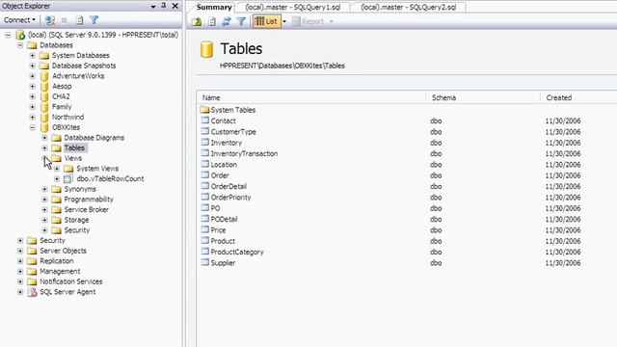Image resolution: width=617 pixels, height=347 pixels.
Task: Select Service Broker folder in tree
Action: (x=86, y=209)
